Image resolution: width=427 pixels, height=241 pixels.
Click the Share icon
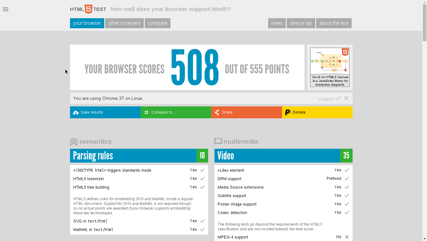click(x=217, y=112)
